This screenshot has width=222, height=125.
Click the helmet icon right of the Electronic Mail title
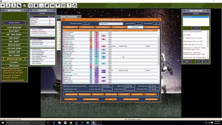(208, 11)
